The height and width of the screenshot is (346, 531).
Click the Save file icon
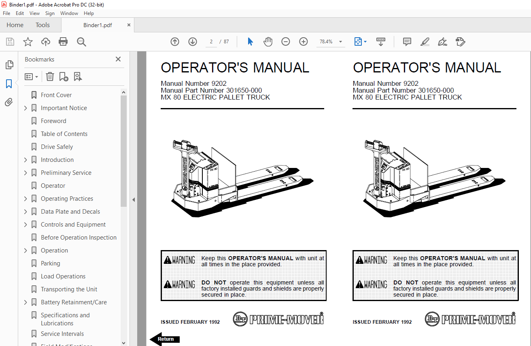(x=10, y=42)
